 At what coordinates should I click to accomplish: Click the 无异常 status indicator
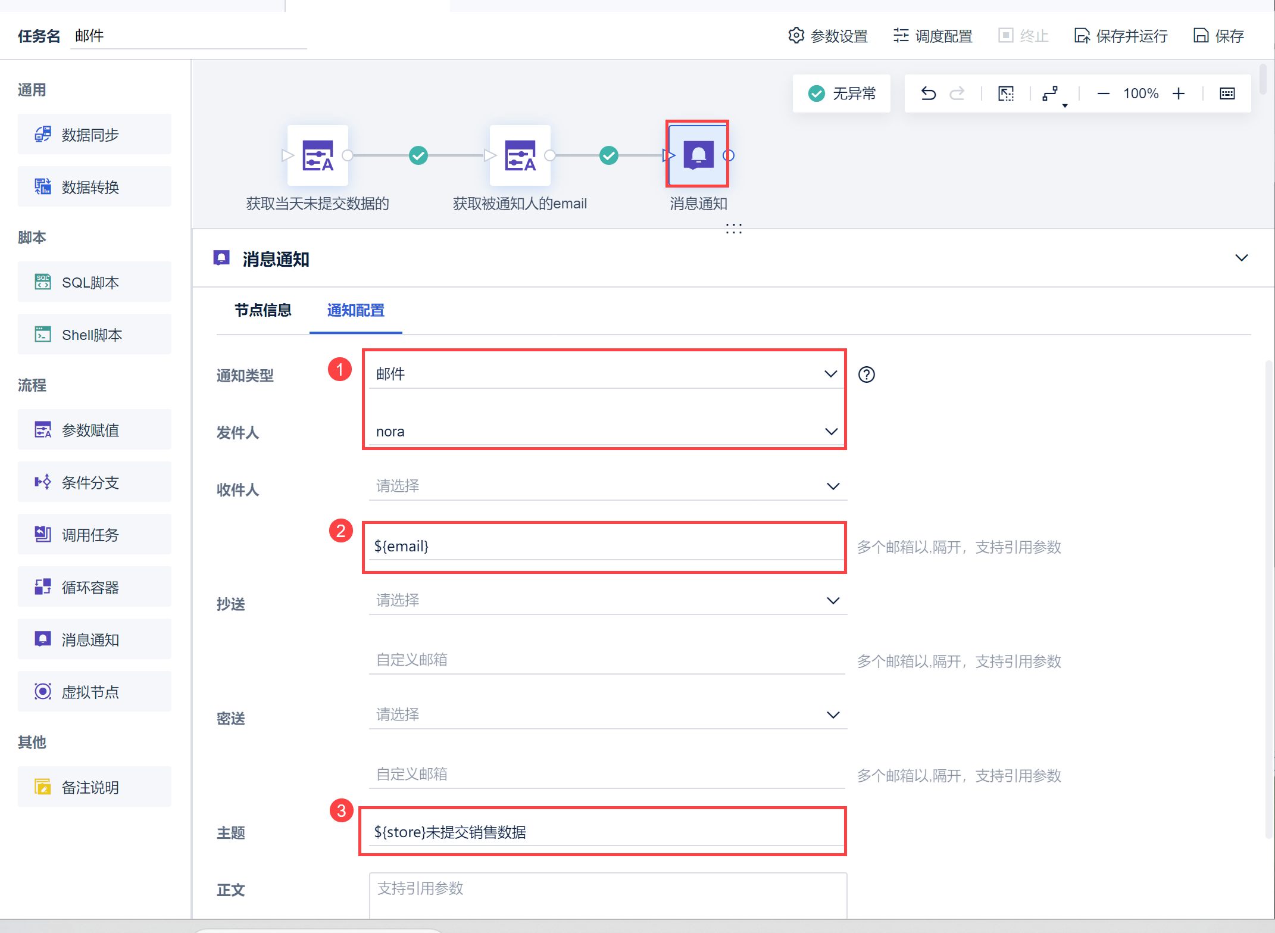point(842,93)
